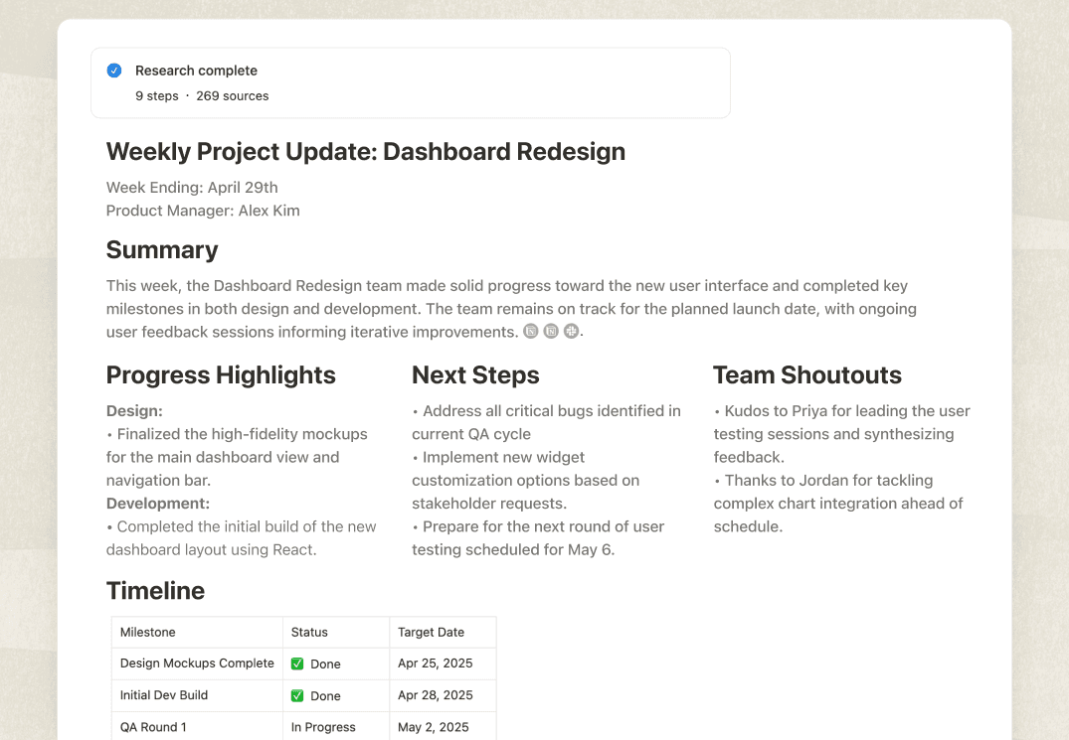Click the green Done checkmark for Design Mockups Complete
The width and height of the screenshot is (1069, 740).
(296, 663)
